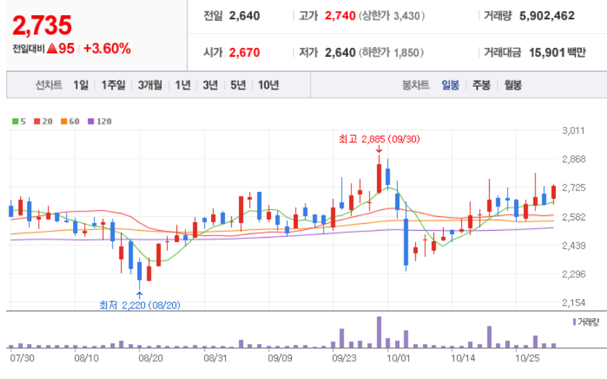Click the 선차트 label
The width and height of the screenshot is (607, 379).
tap(49, 85)
